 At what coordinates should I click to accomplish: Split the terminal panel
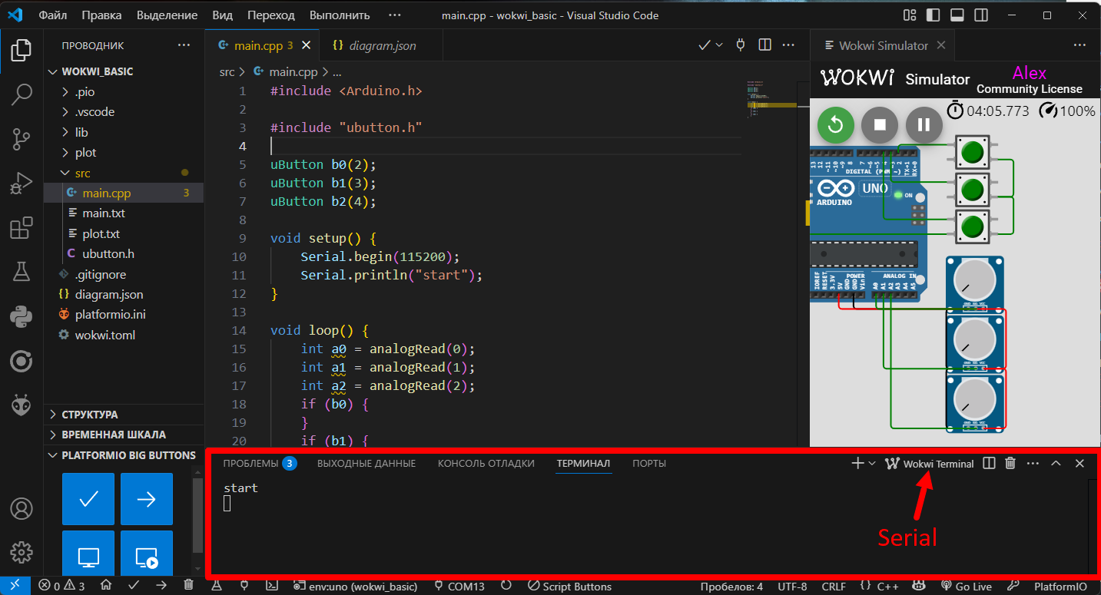coord(990,463)
